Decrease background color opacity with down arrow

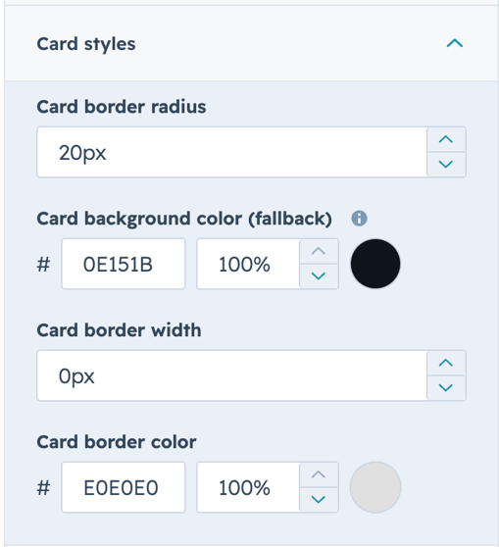[x=319, y=275]
